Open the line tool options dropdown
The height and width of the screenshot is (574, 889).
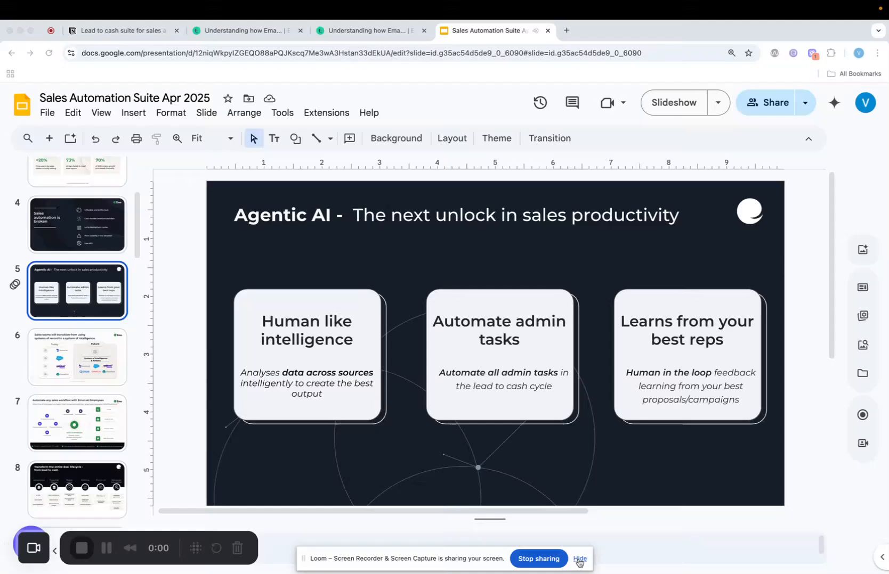pyautogui.click(x=330, y=138)
